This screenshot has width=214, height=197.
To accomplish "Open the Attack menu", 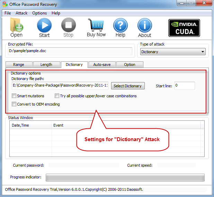I will (21, 13).
